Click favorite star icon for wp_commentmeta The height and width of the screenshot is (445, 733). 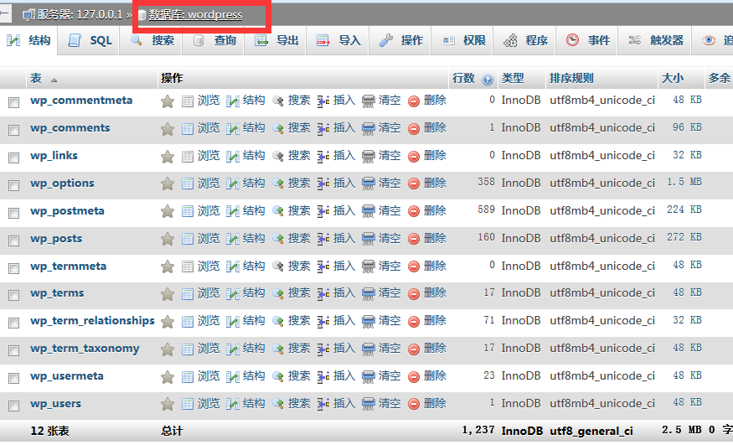coord(168,101)
